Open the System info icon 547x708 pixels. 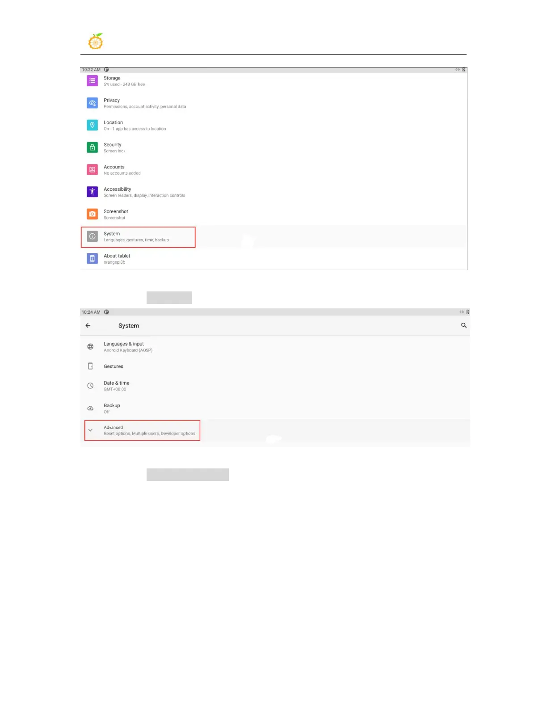92,236
